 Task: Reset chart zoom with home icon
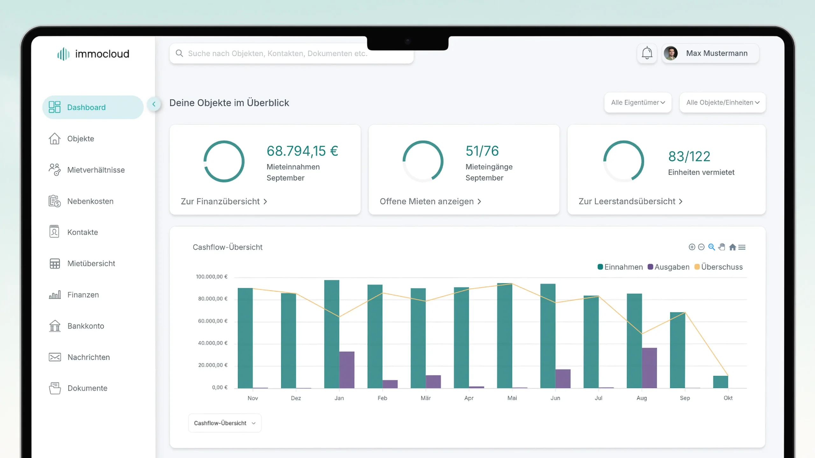pos(732,247)
